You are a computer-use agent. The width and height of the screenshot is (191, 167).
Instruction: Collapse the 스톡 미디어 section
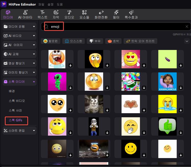tap(19, 82)
